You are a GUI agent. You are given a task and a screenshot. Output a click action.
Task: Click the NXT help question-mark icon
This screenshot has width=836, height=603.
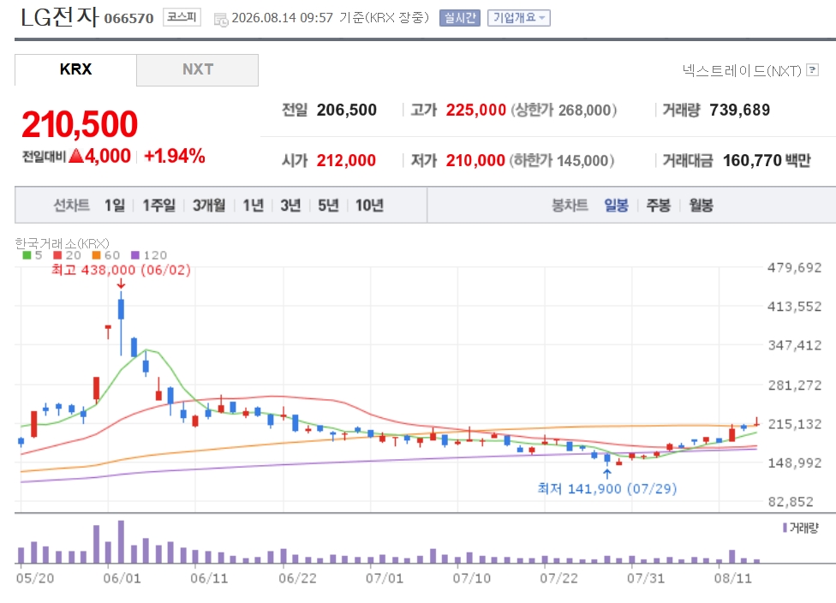(x=812, y=70)
